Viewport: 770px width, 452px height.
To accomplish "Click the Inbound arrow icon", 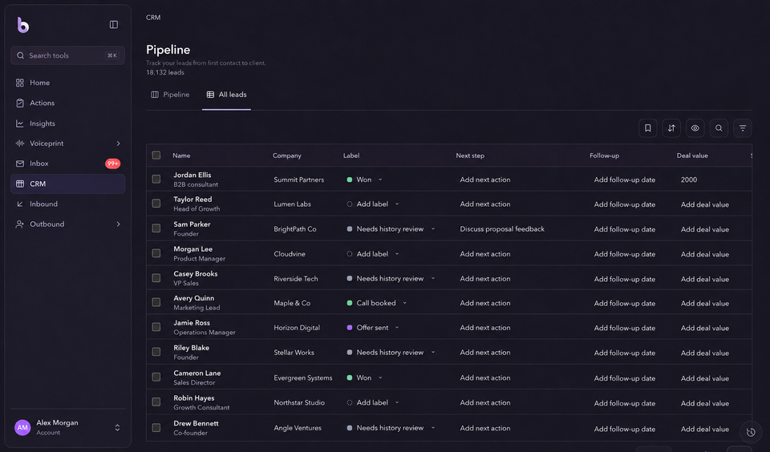I will click(19, 204).
